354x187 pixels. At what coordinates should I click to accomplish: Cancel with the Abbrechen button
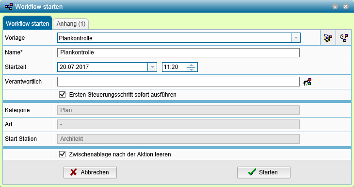(90, 172)
